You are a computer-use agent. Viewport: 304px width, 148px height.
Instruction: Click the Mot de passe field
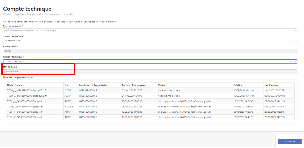[150, 72]
